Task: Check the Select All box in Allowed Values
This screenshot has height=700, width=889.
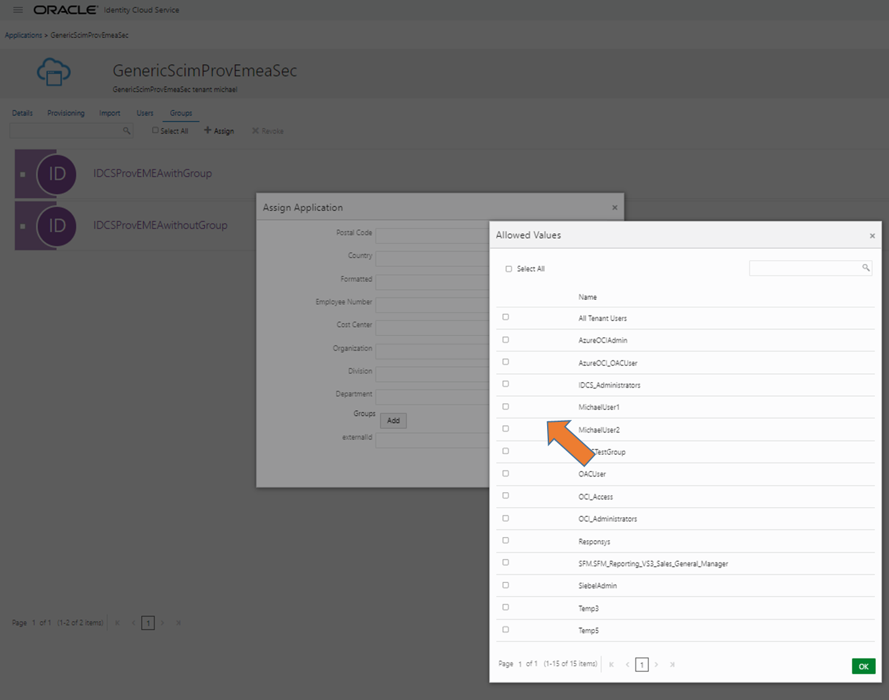Action: pos(509,269)
